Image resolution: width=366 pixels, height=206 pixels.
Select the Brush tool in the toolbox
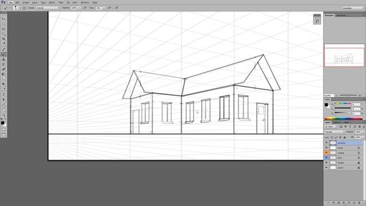tap(3, 54)
